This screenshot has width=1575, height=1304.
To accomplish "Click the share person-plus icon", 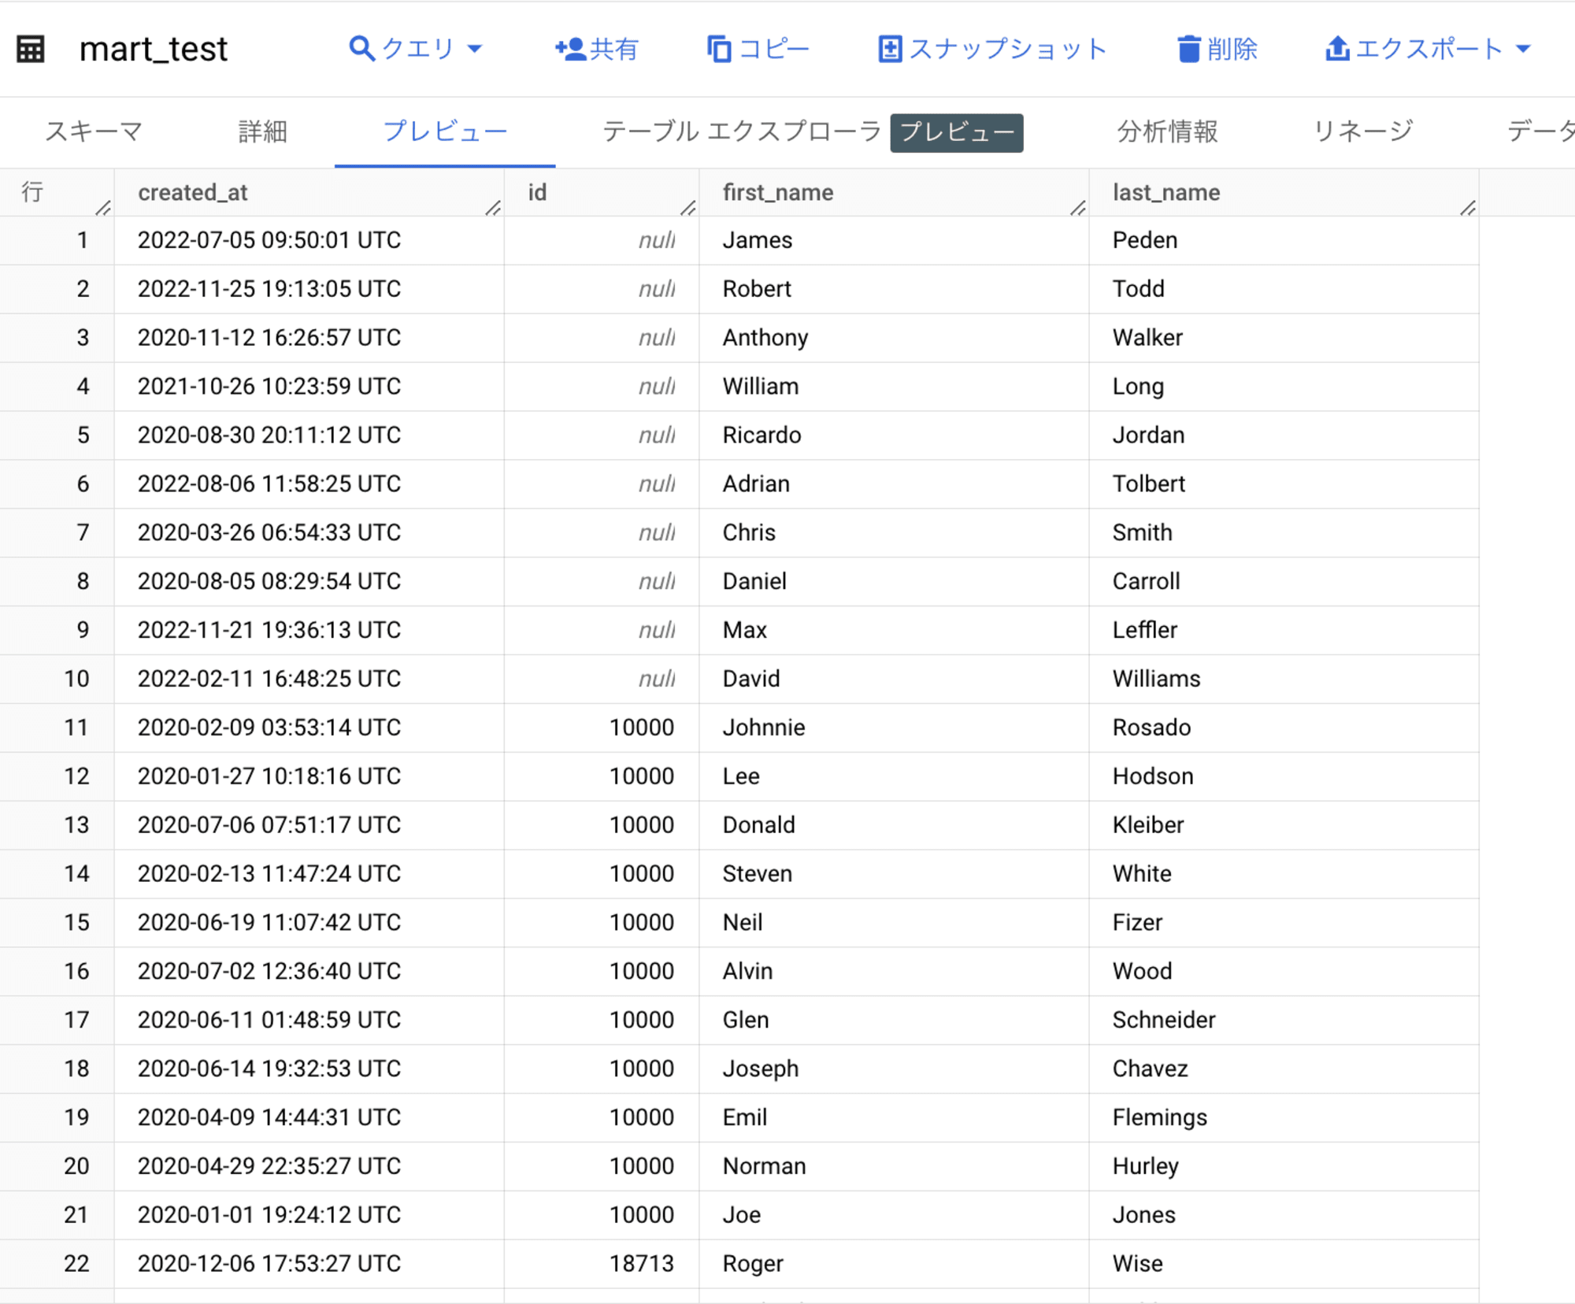I will pyautogui.click(x=569, y=49).
